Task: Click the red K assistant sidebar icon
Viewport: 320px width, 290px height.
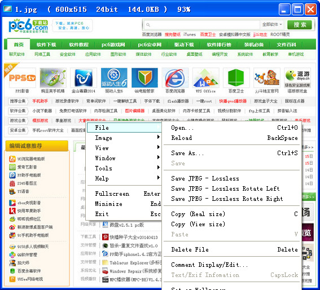Action: click(x=12, y=211)
